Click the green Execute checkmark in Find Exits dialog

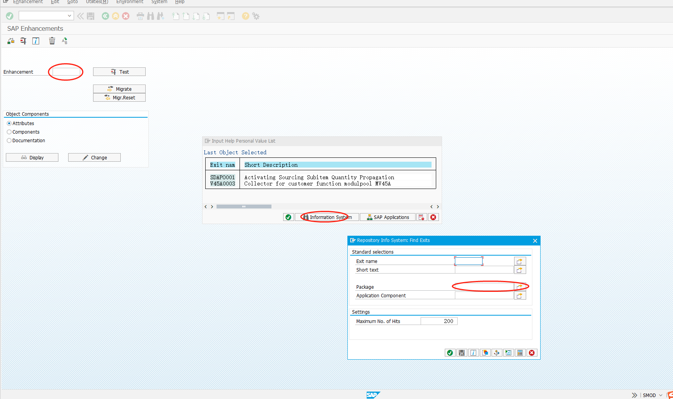450,353
